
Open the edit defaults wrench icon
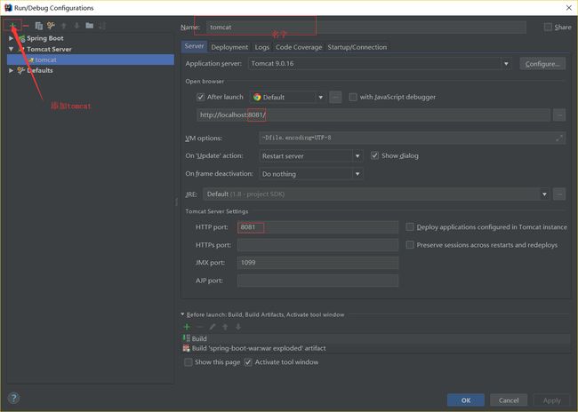(x=51, y=26)
